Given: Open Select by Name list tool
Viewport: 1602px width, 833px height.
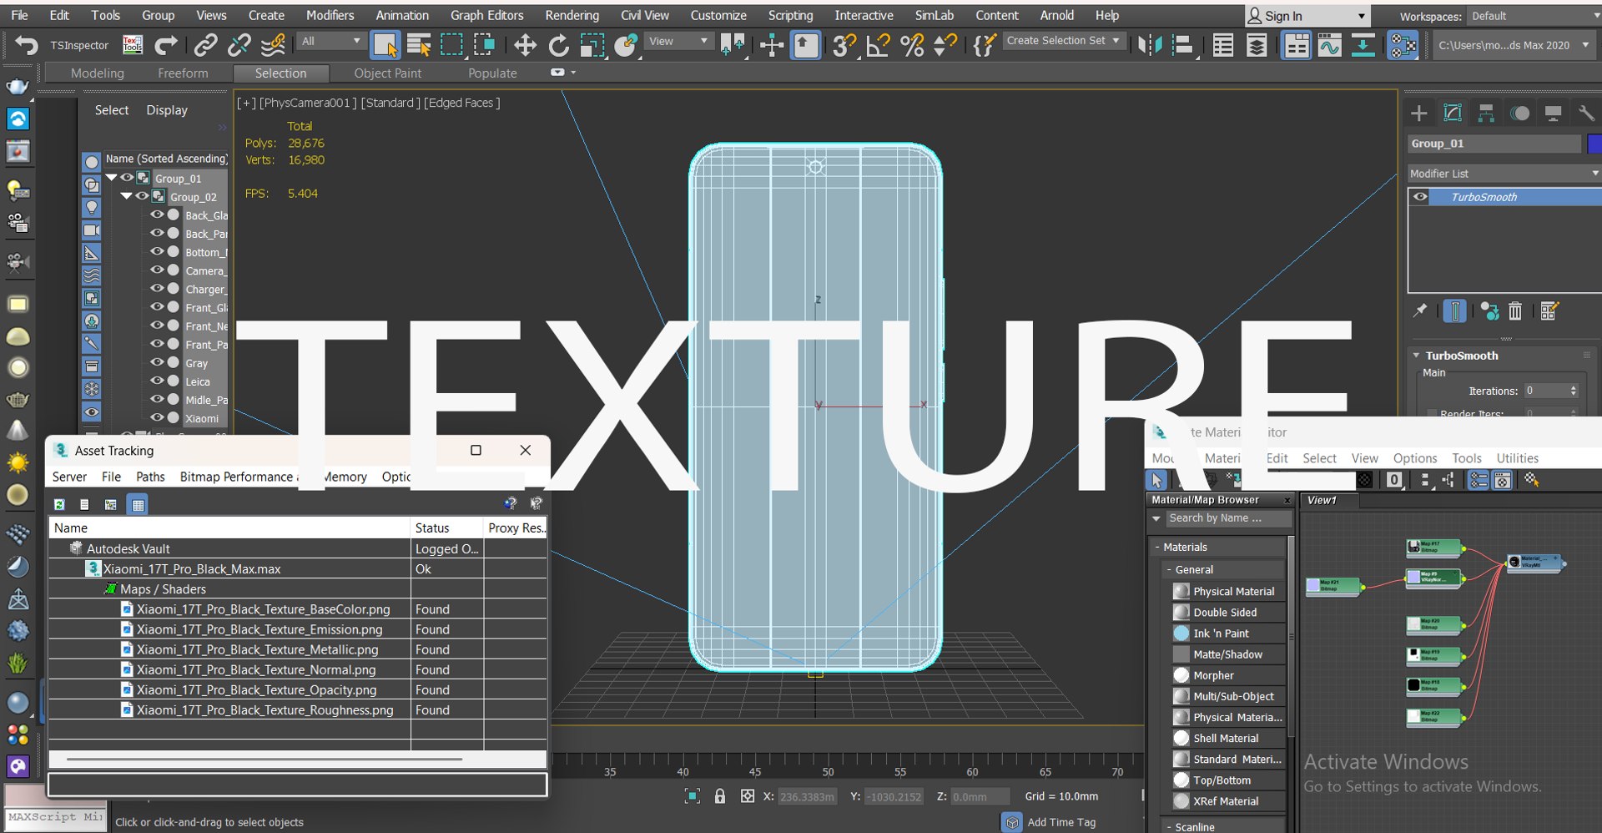Looking at the screenshot, I should [419, 45].
